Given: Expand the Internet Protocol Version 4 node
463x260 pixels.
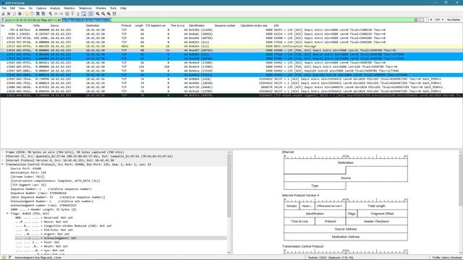Looking at the screenshot, I should (3, 160).
